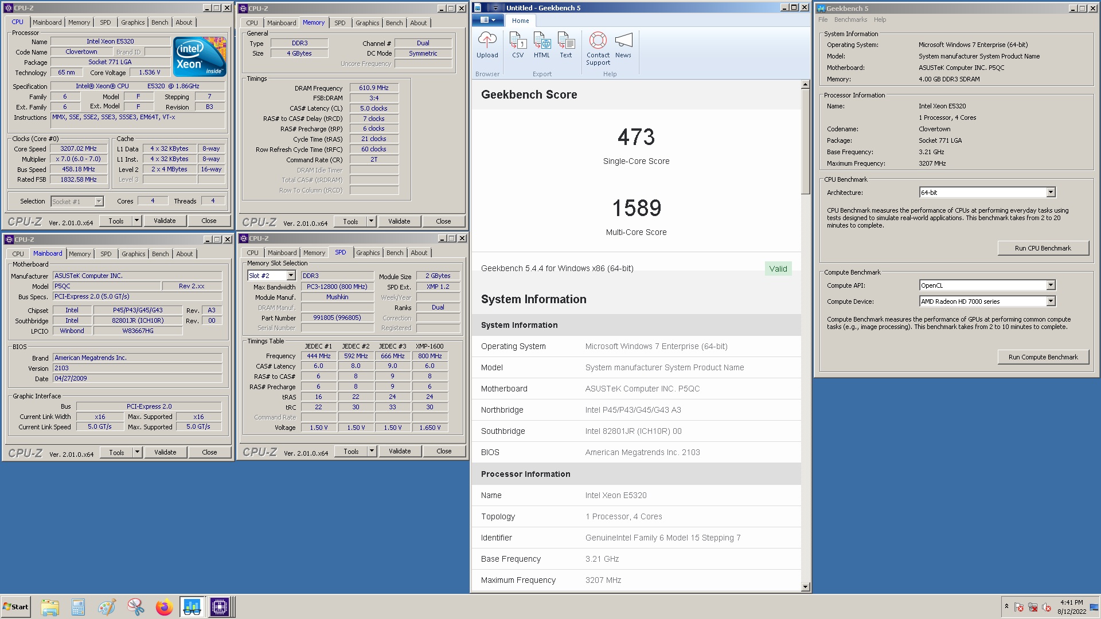Click the speaker volume tray icon

pyautogui.click(x=1047, y=607)
